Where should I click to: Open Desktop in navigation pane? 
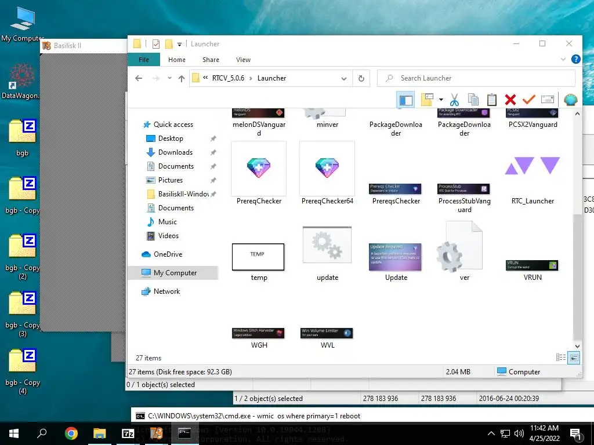(171, 138)
